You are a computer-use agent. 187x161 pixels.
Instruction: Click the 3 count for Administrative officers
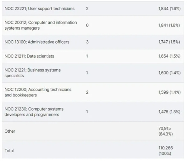(x=87, y=42)
